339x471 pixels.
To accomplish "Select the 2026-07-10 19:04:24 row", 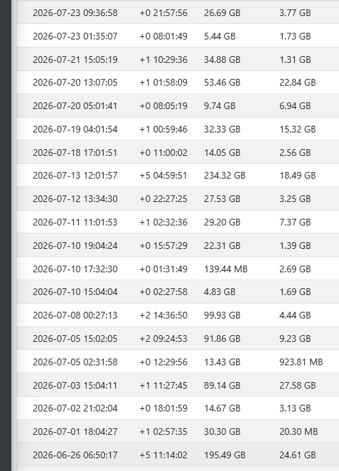I will (x=178, y=246).
